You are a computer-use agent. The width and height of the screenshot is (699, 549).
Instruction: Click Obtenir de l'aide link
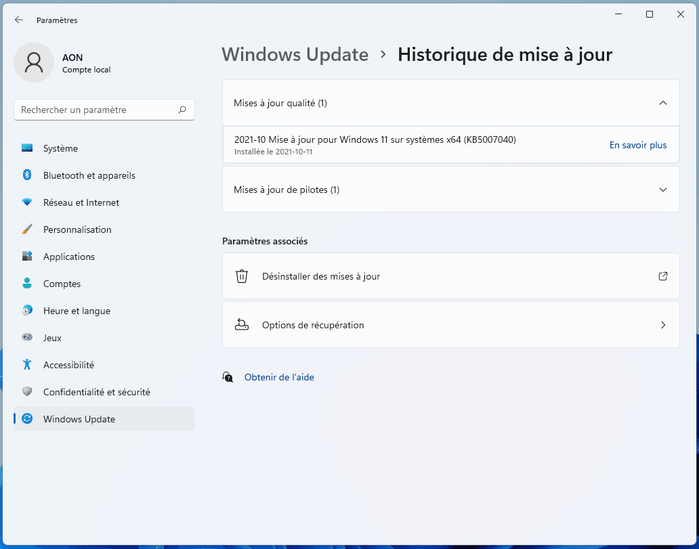coord(279,378)
